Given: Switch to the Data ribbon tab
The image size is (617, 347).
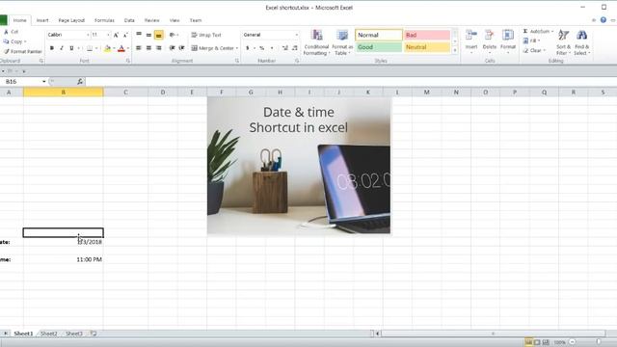Looking at the screenshot, I should [129, 20].
